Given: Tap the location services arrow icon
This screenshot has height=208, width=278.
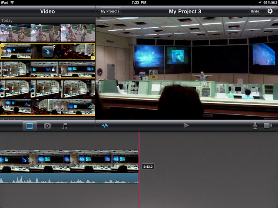Looking at the screenshot, I should pos(260,3).
